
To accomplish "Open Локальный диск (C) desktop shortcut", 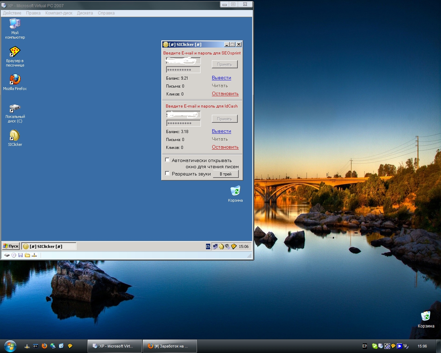I will [x=15, y=113].
